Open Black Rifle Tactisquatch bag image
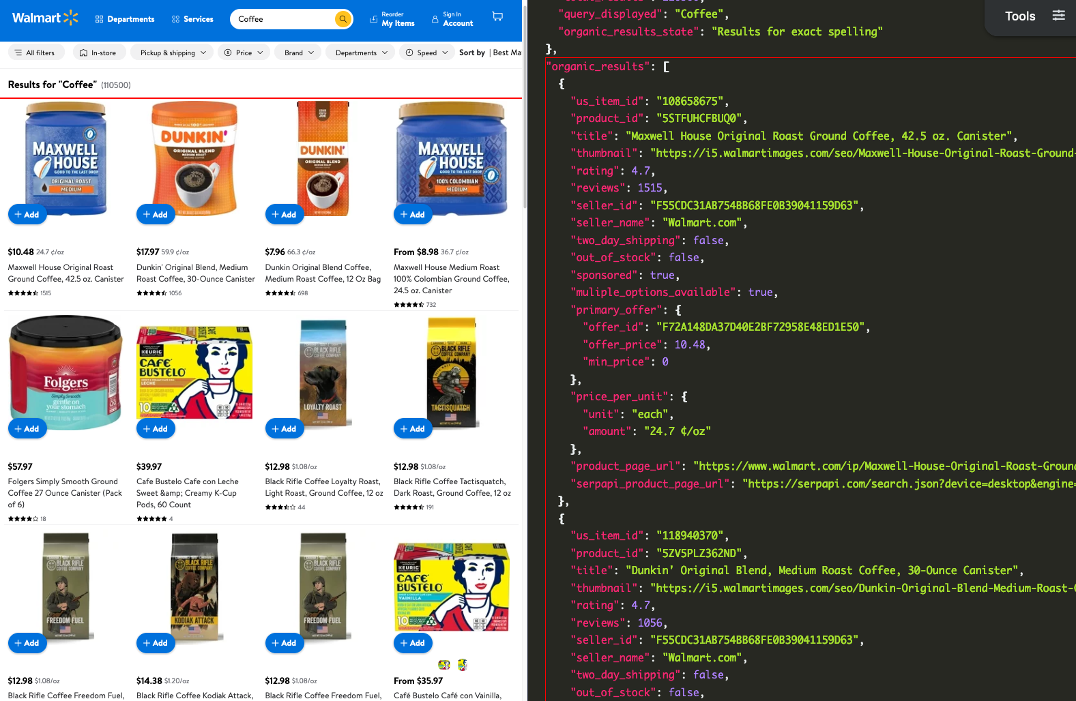Viewport: 1076px width, 701px height. (x=451, y=372)
